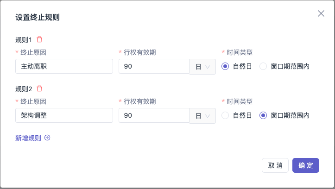Click the 规则1 heading label
This screenshot has width=335, height=189.
(24, 40)
